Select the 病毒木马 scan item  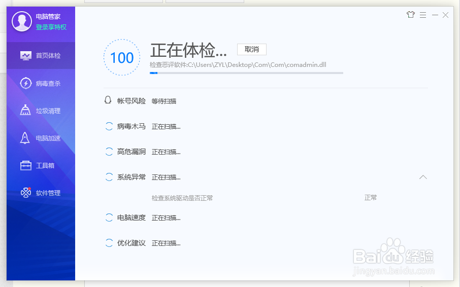[x=132, y=127]
